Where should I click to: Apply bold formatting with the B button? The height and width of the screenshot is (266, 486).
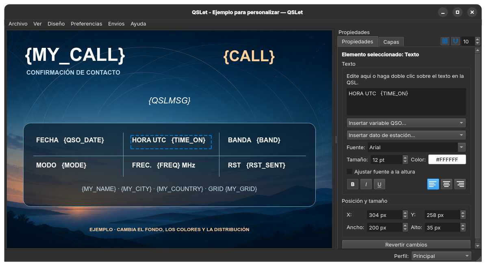click(353, 184)
